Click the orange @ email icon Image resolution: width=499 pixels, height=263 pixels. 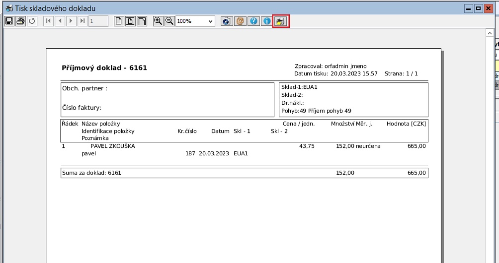pyautogui.click(x=240, y=21)
